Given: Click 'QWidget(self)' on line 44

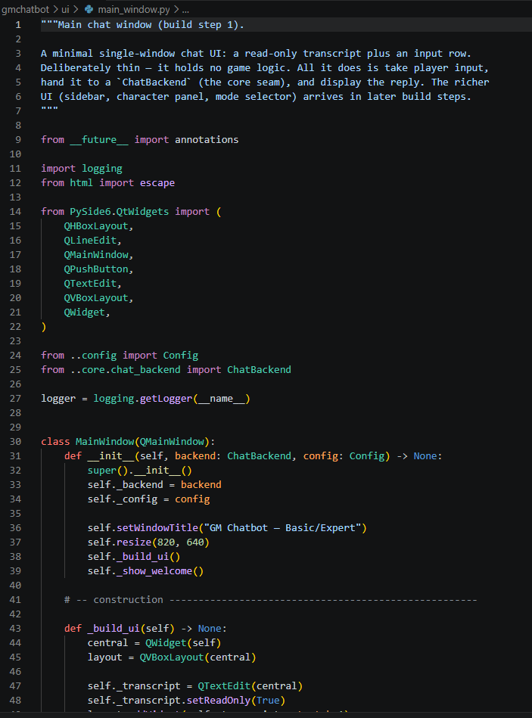Looking at the screenshot, I should coord(183,643).
